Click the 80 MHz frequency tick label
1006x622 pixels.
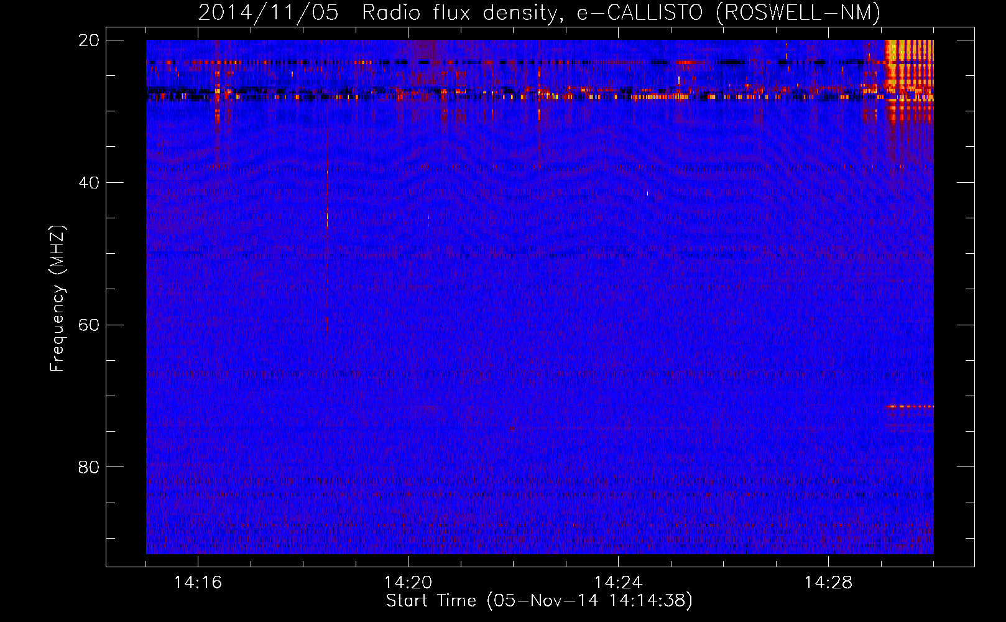(89, 467)
